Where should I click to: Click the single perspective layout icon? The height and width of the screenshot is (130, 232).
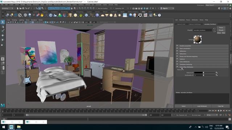3,59
